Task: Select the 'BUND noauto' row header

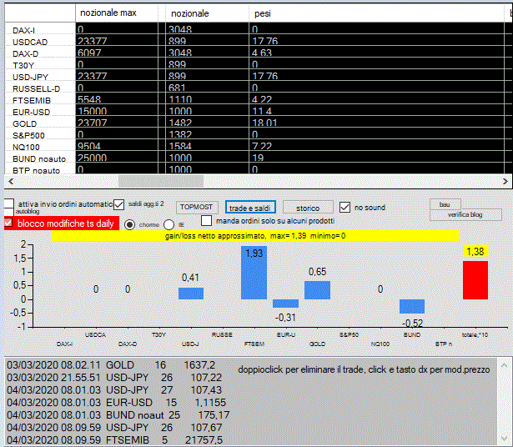Action: 40,158
